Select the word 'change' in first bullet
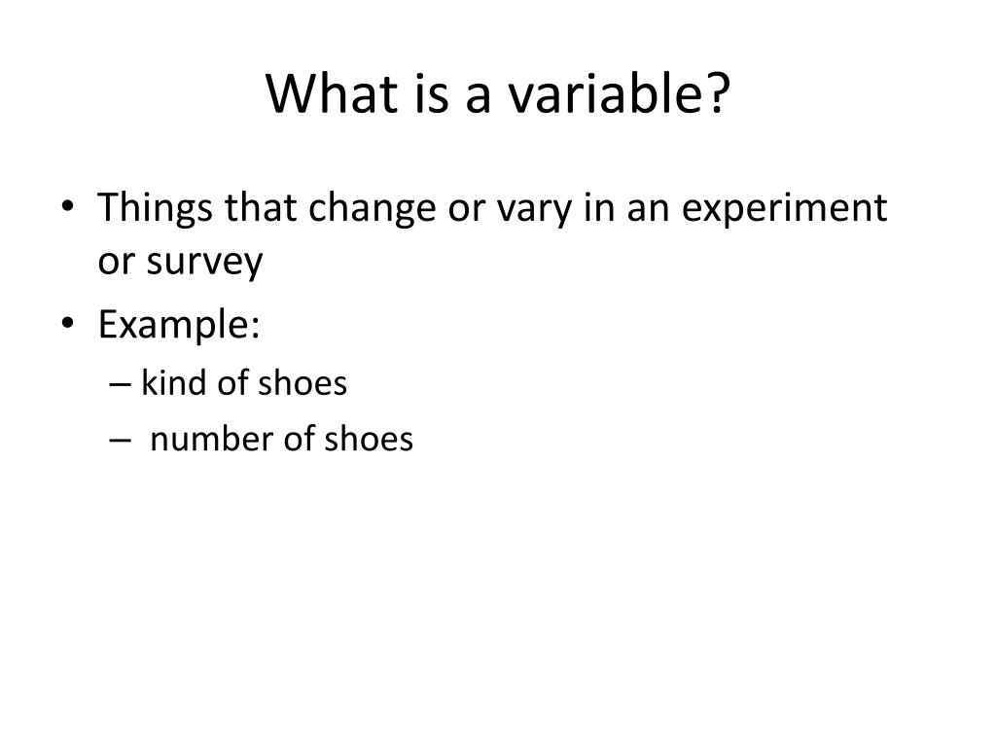Screen dimensions: 996x747 (x=373, y=209)
